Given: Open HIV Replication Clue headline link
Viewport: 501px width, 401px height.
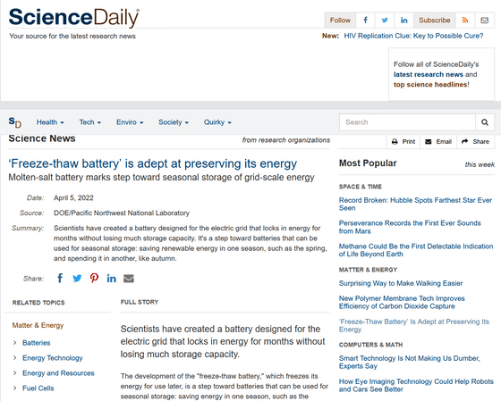Looking at the screenshot, I should [413, 36].
